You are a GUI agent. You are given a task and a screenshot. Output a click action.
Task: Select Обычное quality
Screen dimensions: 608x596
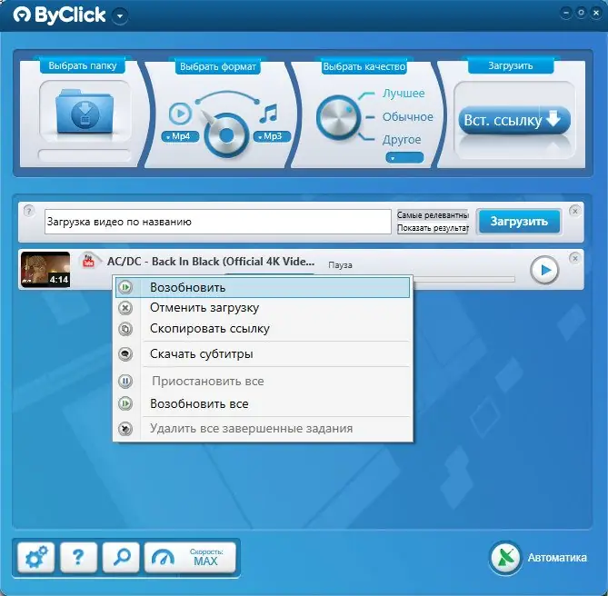pyautogui.click(x=407, y=116)
